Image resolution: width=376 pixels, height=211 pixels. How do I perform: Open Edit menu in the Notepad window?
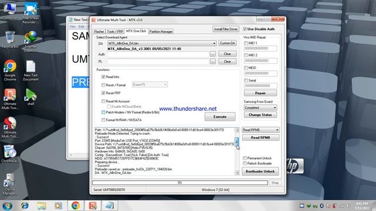coord(82,27)
